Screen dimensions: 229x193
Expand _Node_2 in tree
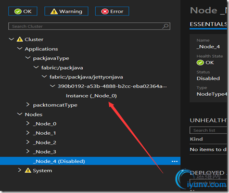coord(28,142)
